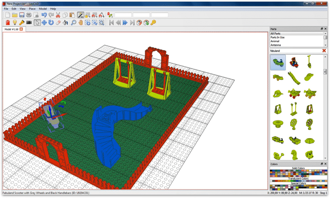Toggle the magnet snap icon
Viewport: 330px width, 198px height.
coord(102,15)
